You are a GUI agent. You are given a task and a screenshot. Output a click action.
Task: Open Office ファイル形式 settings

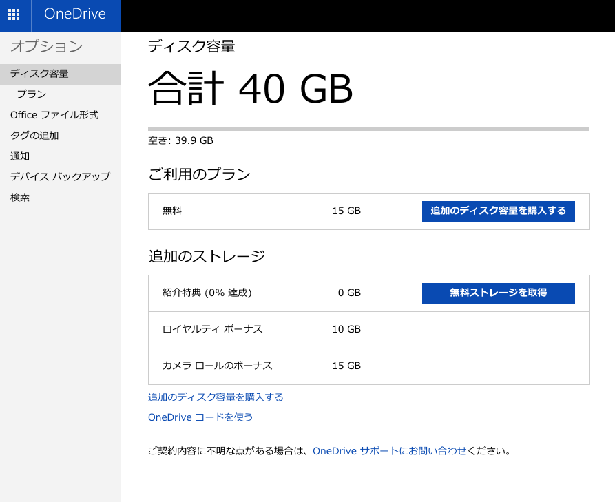coord(54,115)
